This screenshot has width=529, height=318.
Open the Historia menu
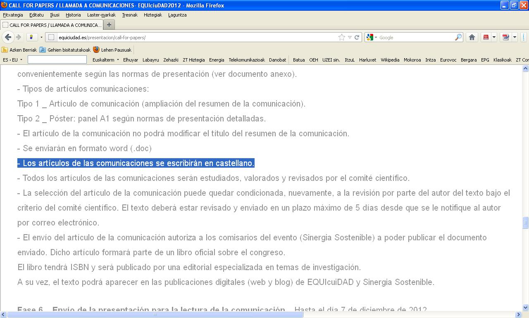(73, 15)
